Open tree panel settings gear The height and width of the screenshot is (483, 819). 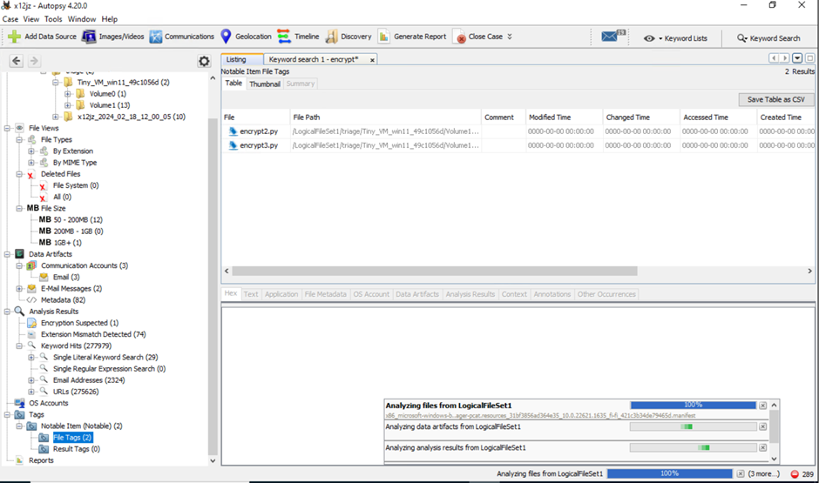204,61
